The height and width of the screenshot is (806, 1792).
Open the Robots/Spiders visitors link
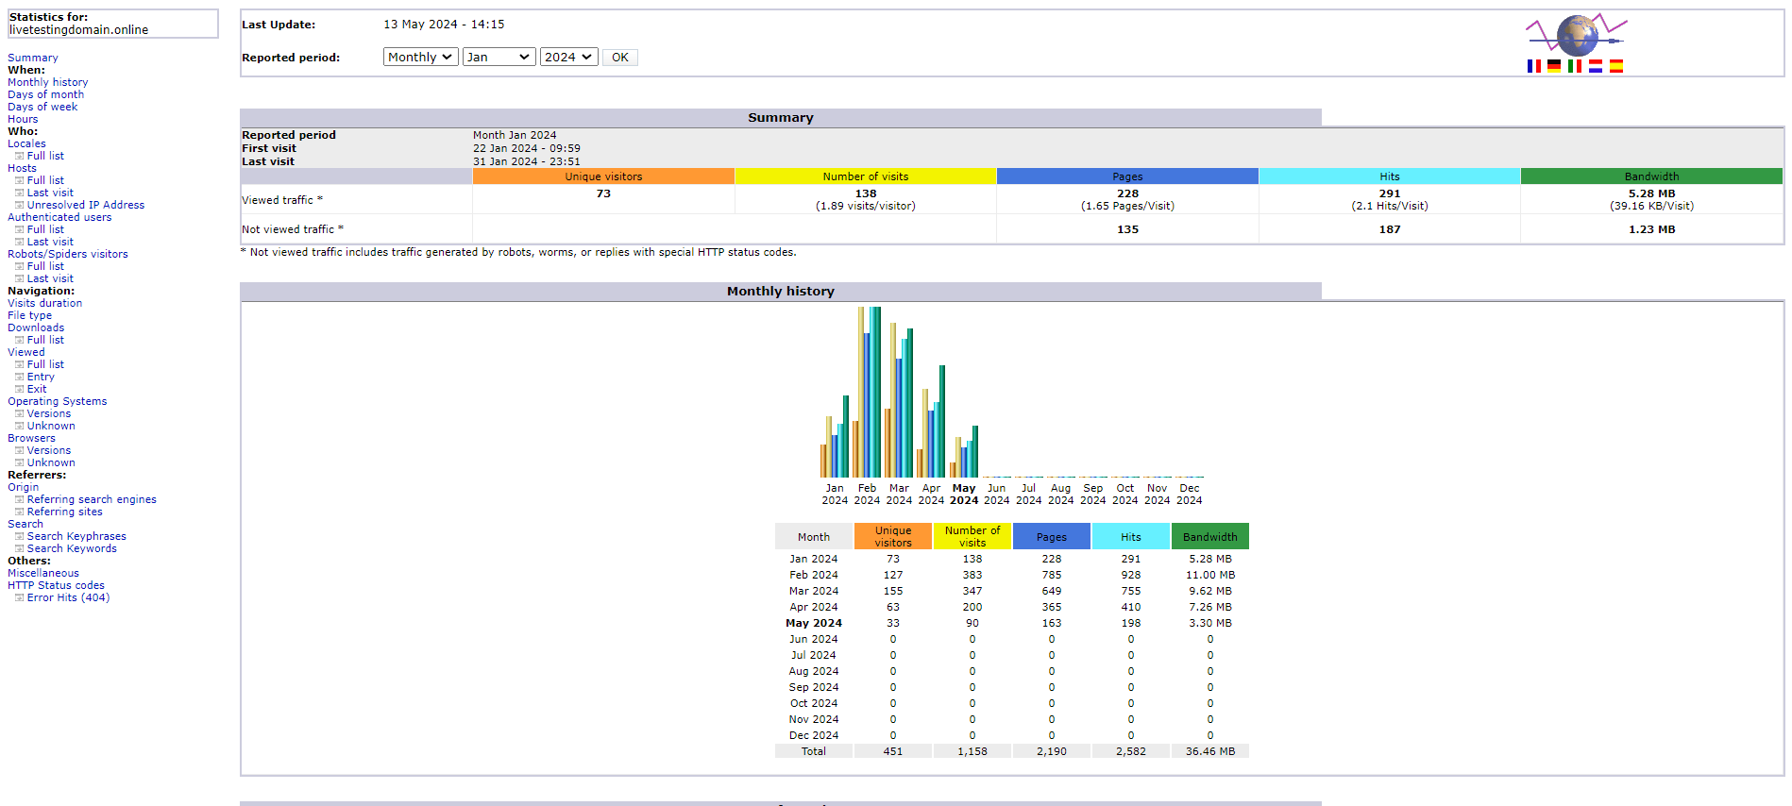(x=68, y=254)
